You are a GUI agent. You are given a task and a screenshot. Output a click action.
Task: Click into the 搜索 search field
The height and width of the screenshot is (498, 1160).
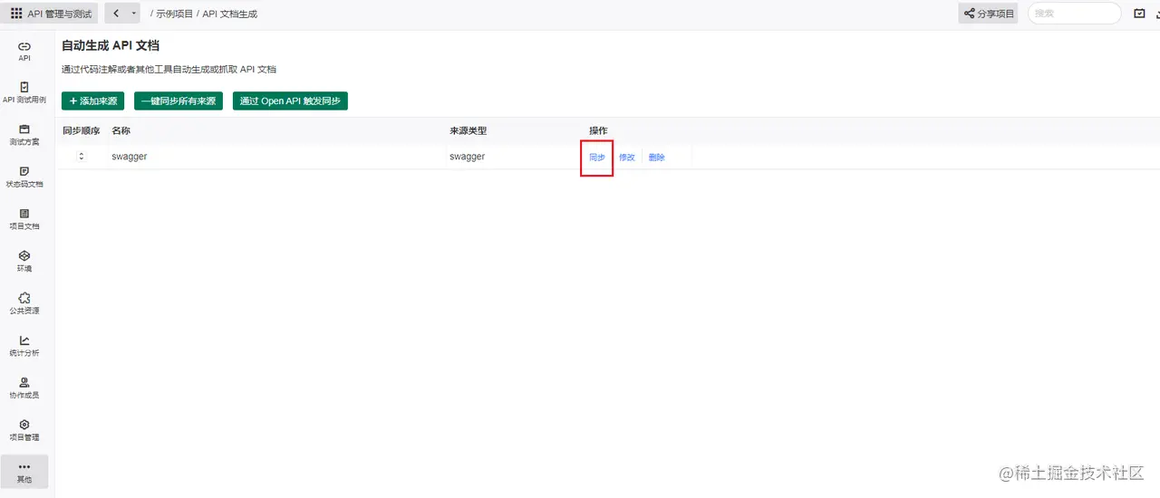click(1074, 14)
